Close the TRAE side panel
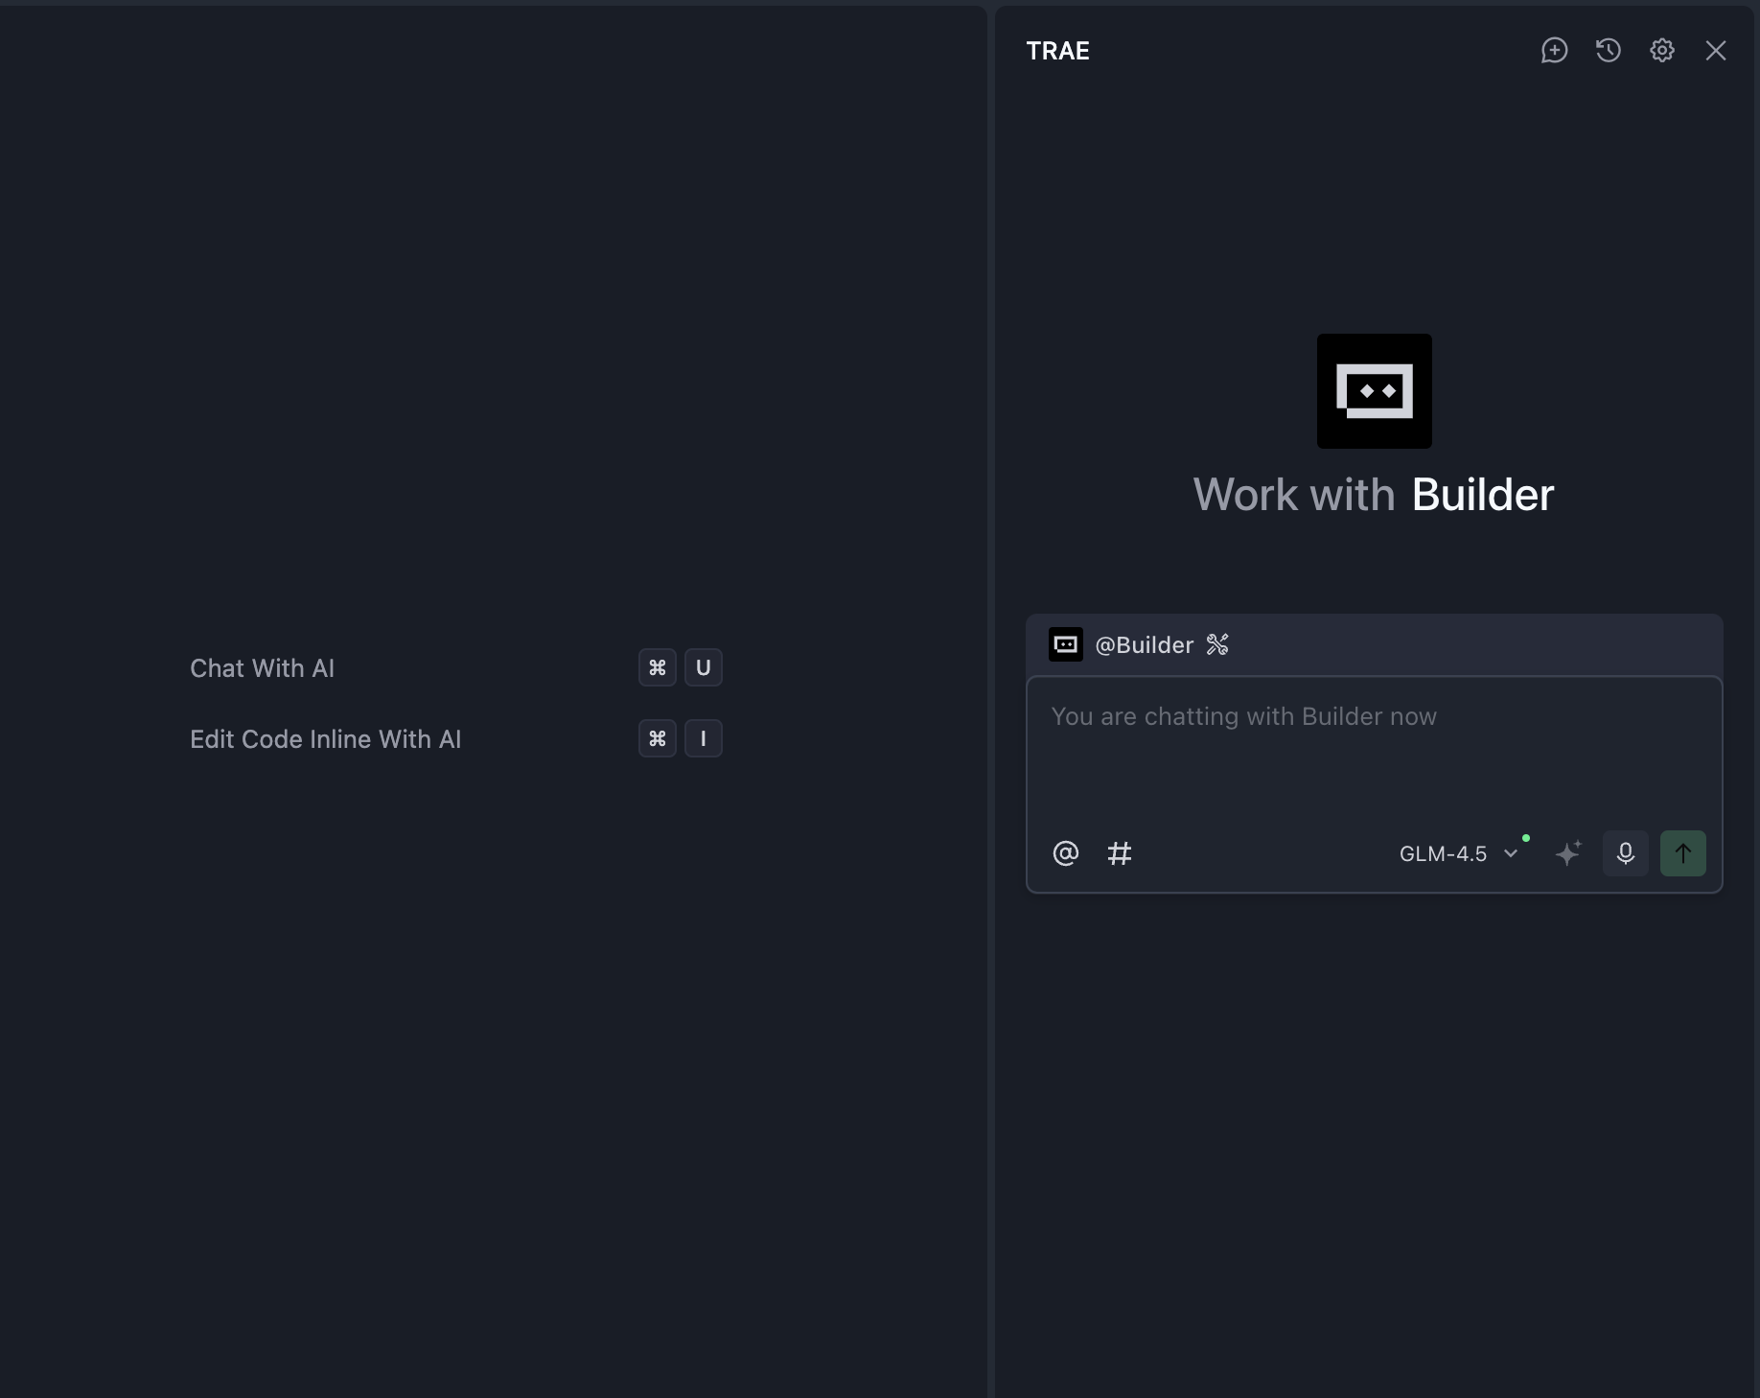1760x1398 pixels. (1715, 51)
